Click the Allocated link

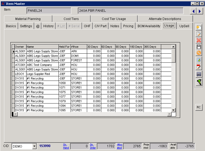click(119, 146)
